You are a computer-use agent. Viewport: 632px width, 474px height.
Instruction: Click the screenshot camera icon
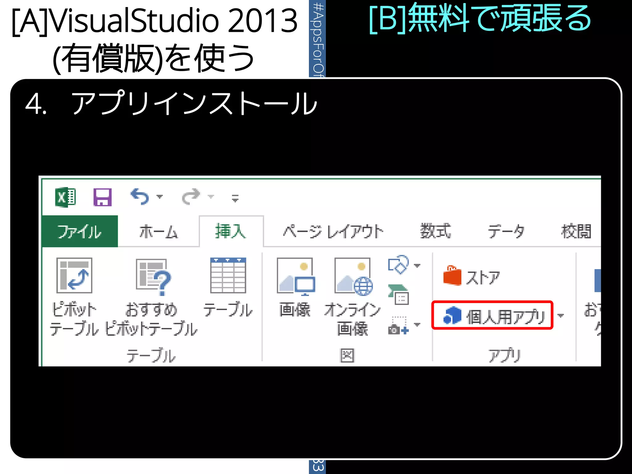coord(398,325)
